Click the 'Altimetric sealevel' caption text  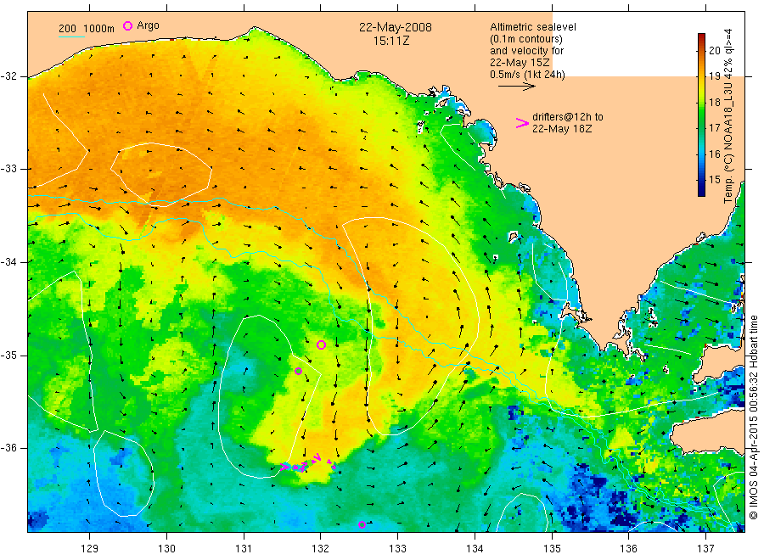[x=533, y=27]
